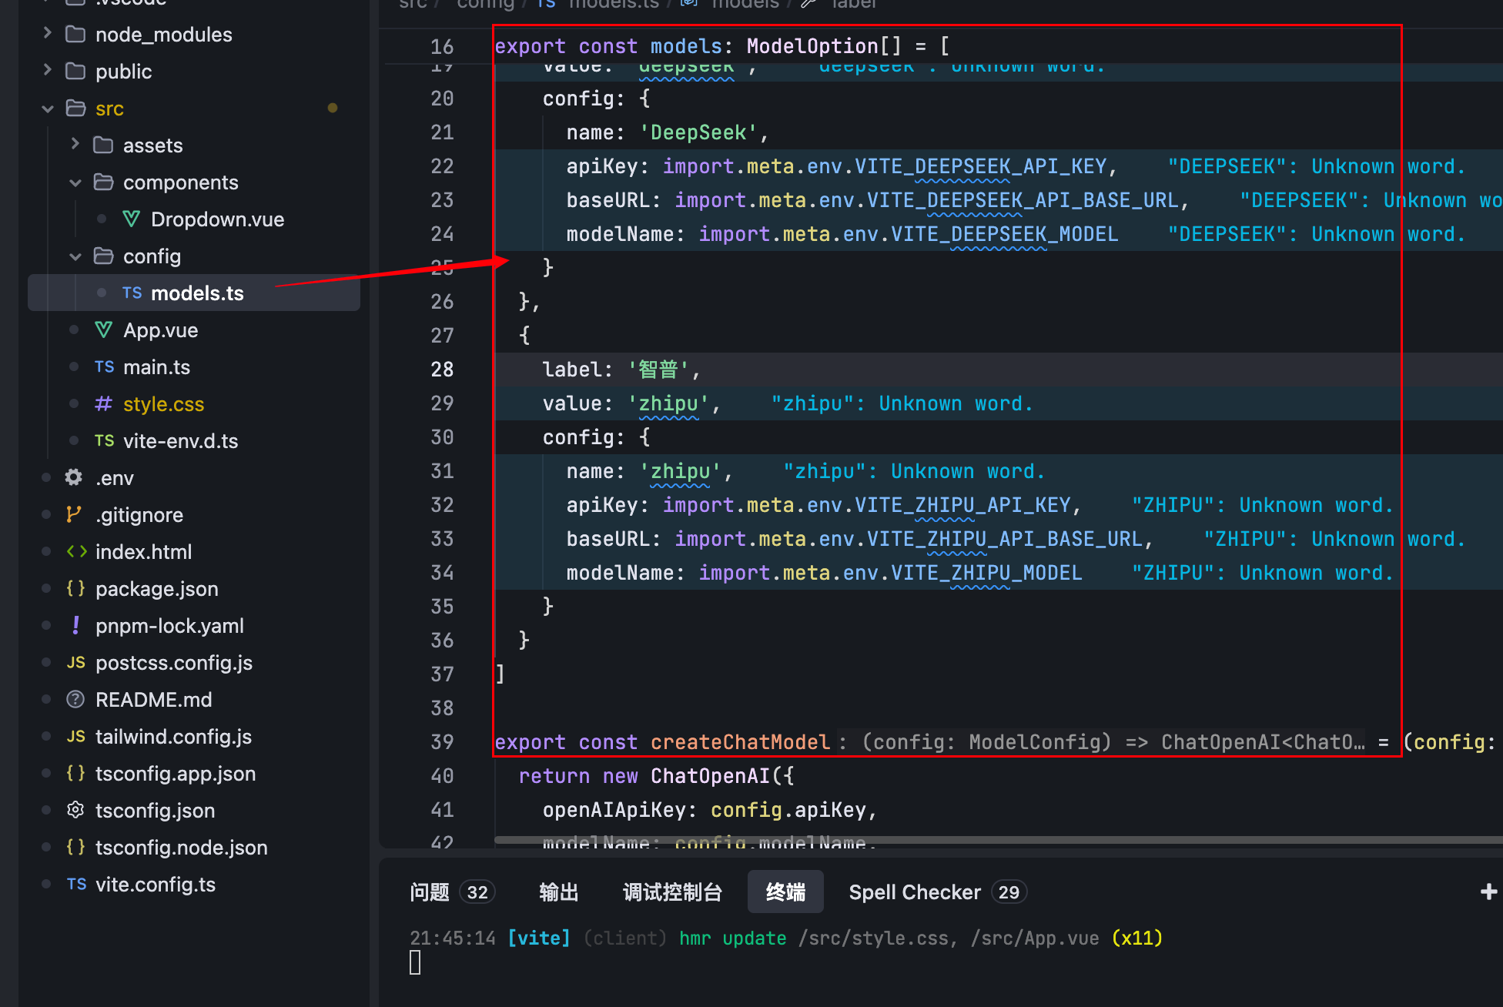This screenshot has width=1503, height=1007.
Task: Collapse the src folder
Action: tap(48, 109)
